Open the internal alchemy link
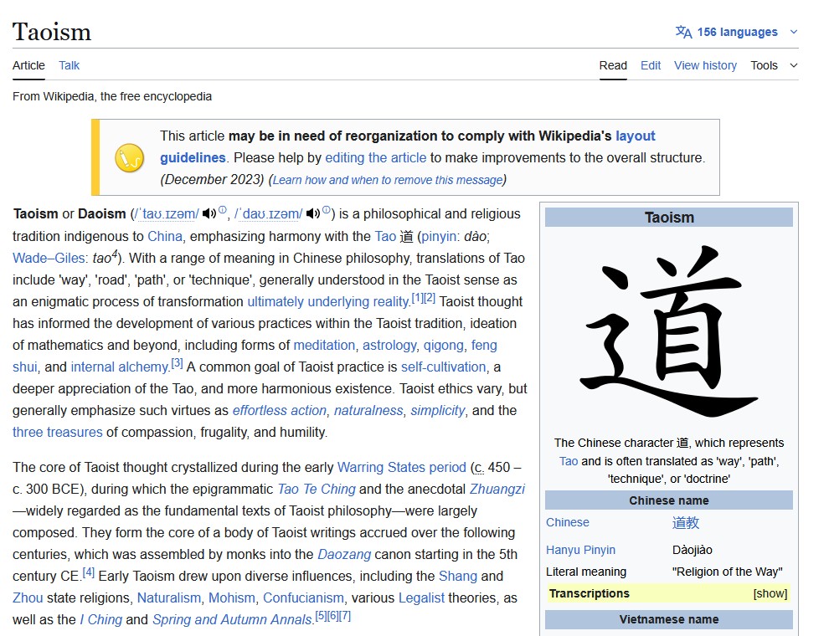Image resolution: width=829 pixels, height=636 pixels. point(120,367)
